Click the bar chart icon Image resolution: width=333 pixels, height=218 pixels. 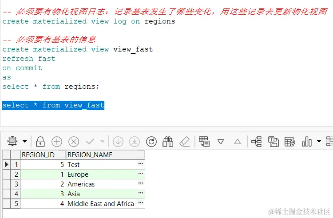[x=307, y=141]
